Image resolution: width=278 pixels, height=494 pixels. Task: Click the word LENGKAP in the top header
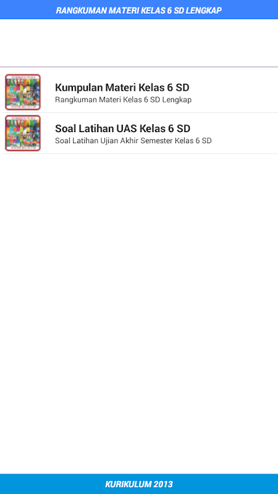(203, 10)
